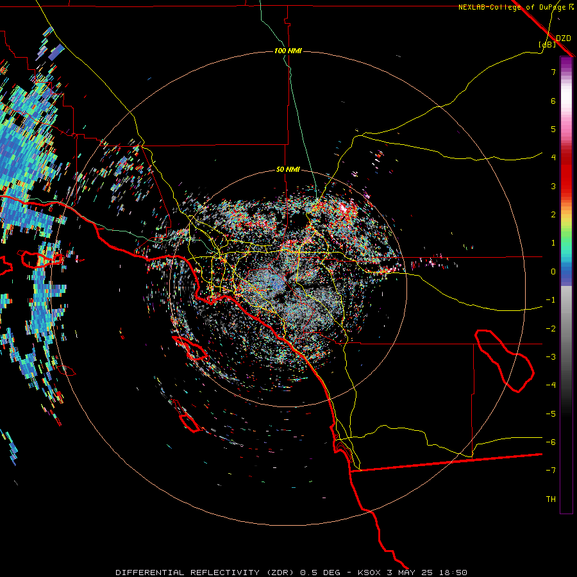Click the '-7' value on color scale
577x577 pixels.
coord(551,471)
